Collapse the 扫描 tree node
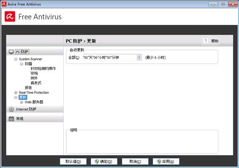 [22, 64]
